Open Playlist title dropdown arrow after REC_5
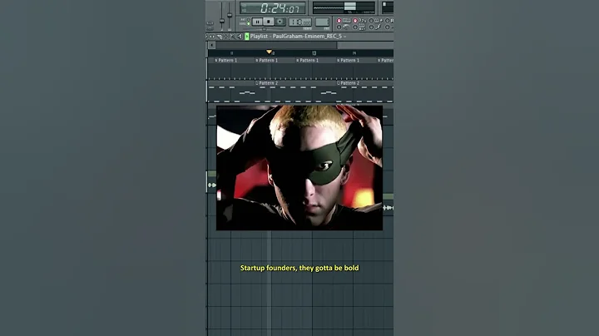 coord(345,37)
